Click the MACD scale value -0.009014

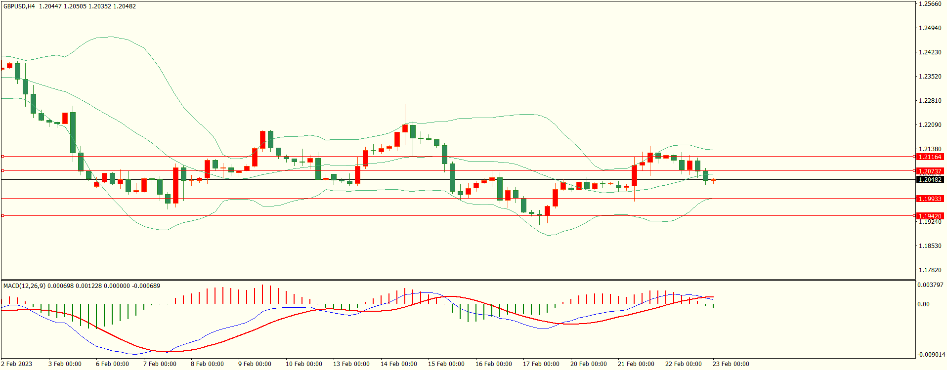point(931,355)
